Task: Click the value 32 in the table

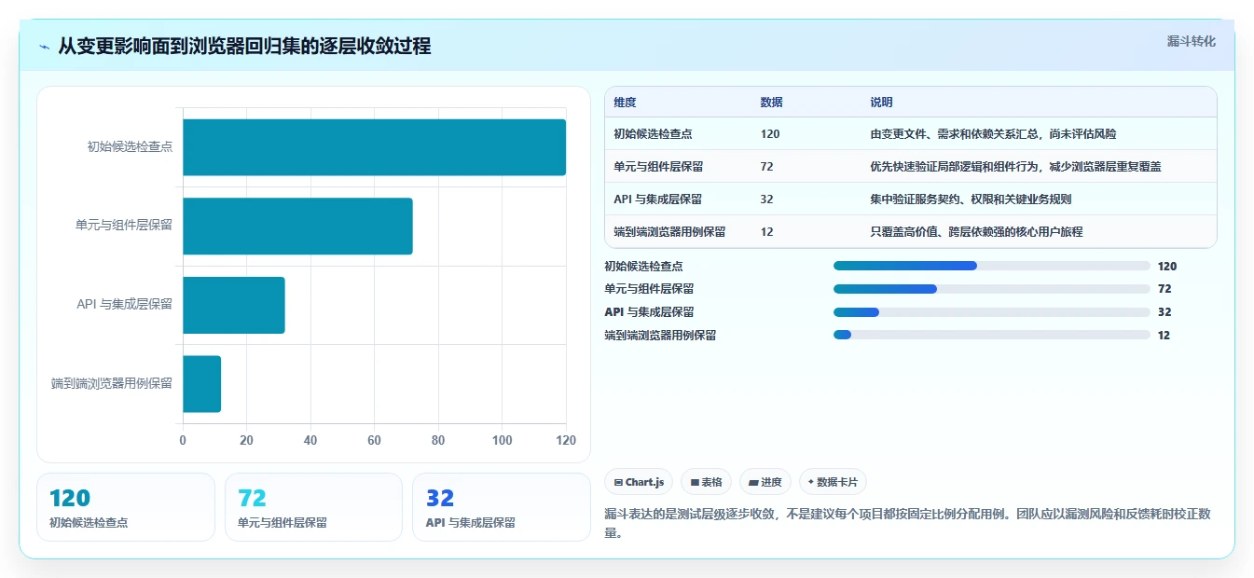Action: (x=767, y=200)
